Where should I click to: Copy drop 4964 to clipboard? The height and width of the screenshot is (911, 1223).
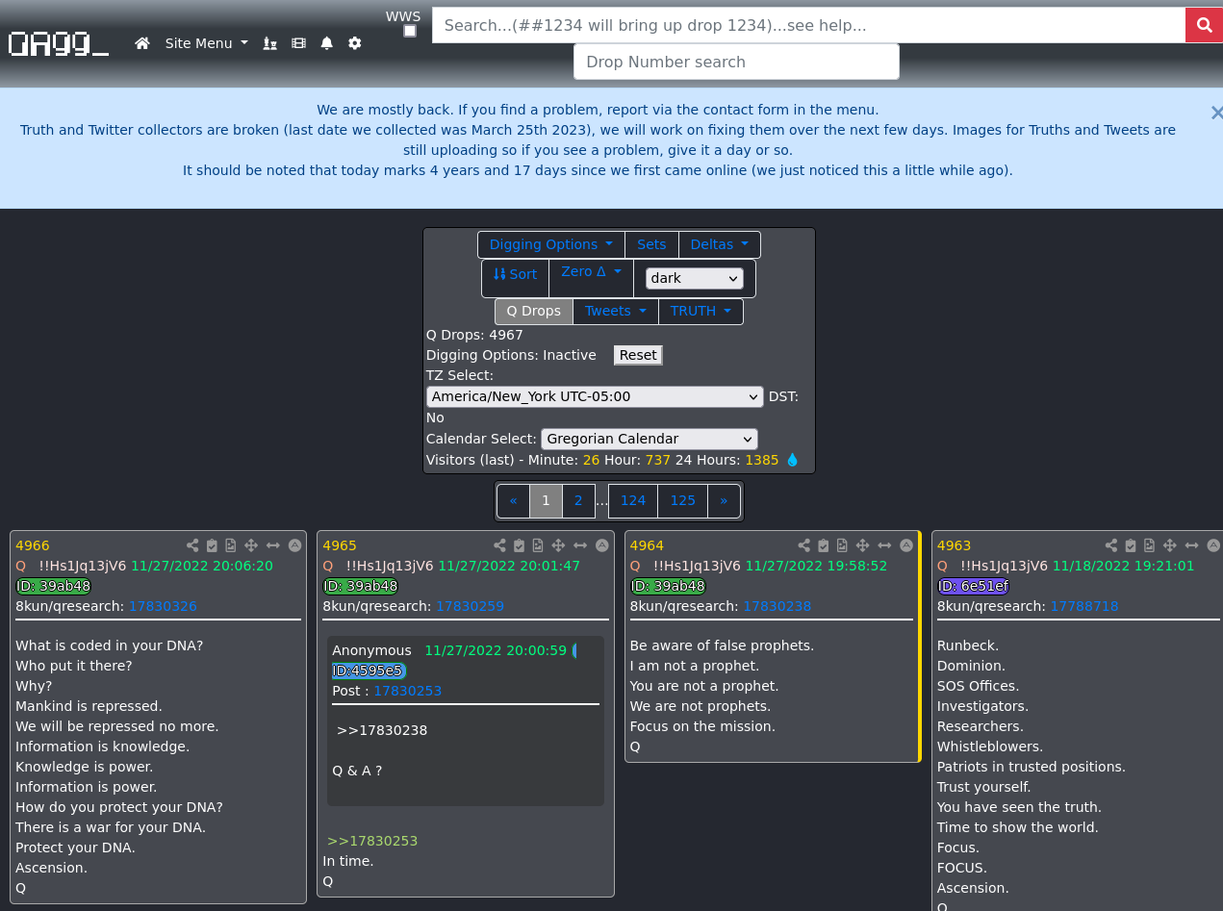point(824,545)
